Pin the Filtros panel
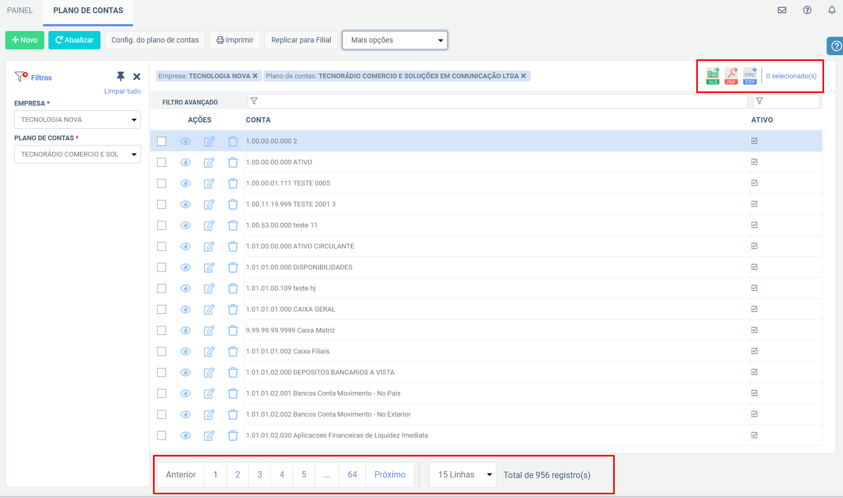This screenshot has height=498, width=843. pos(120,77)
